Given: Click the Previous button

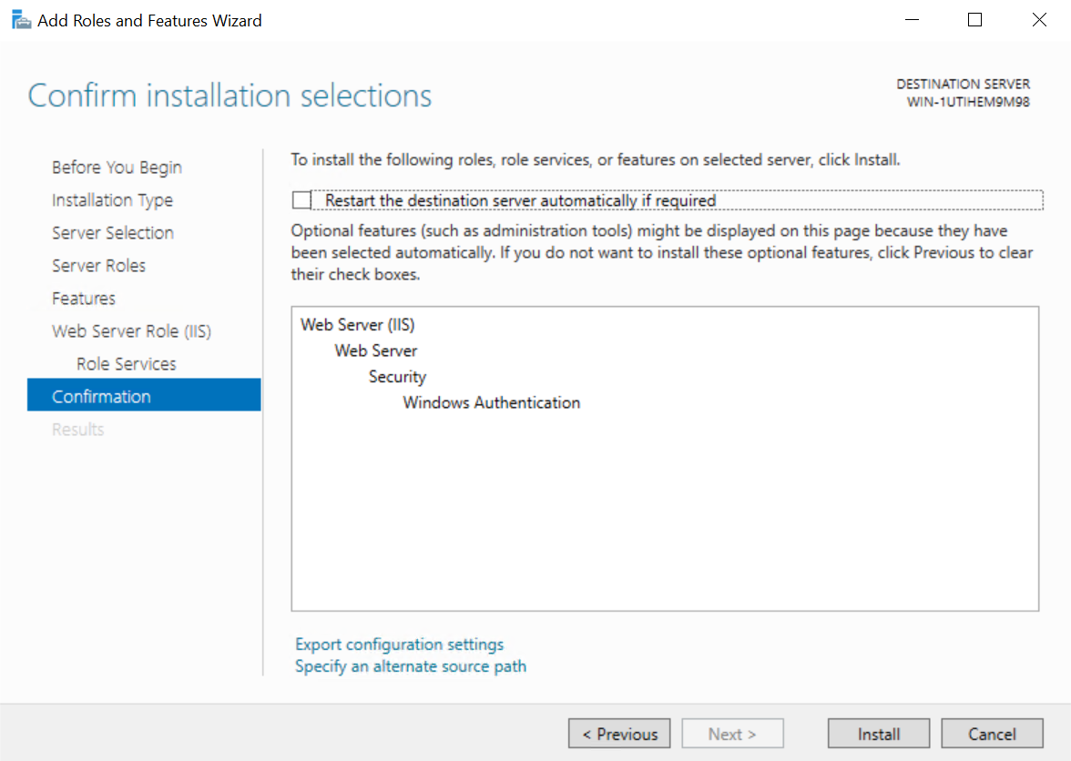Looking at the screenshot, I should pyautogui.click(x=619, y=734).
